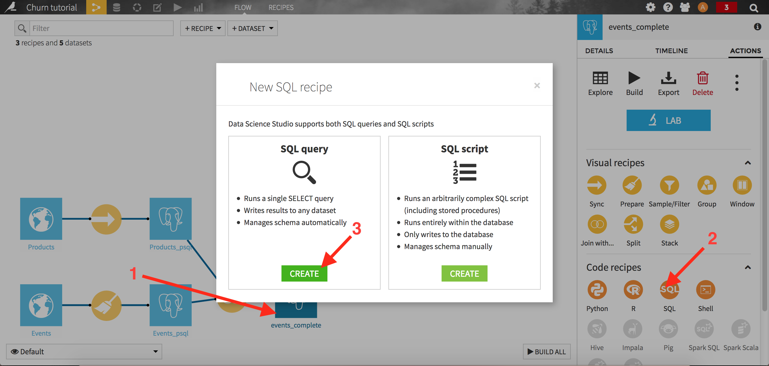The width and height of the screenshot is (769, 366).
Task: Open the red notifications counter 3
Action: click(x=726, y=7)
